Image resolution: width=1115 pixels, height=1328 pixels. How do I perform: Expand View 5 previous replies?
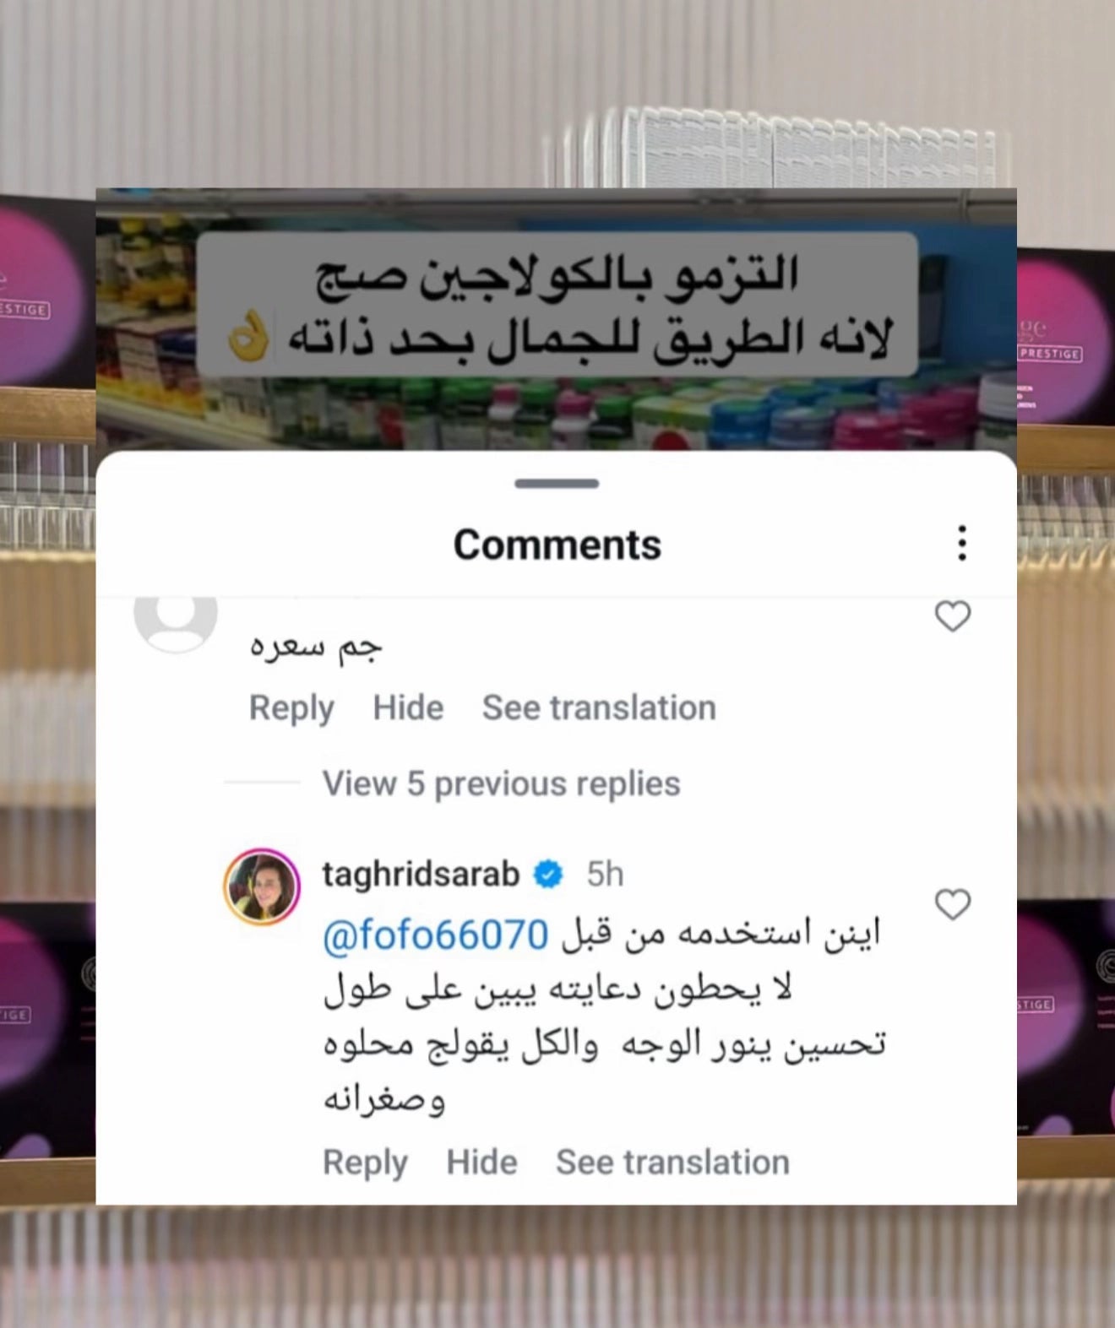point(501,783)
